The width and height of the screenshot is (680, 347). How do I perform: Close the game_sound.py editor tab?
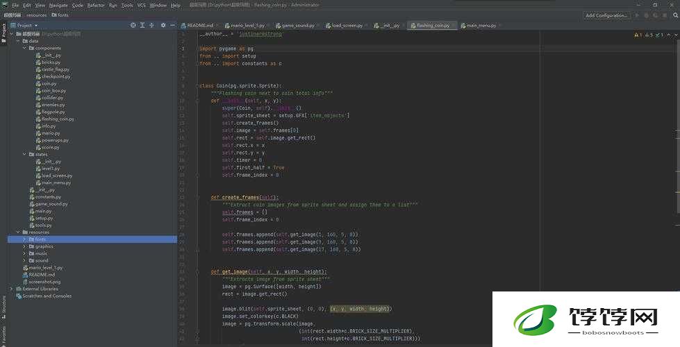tap(318, 26)
